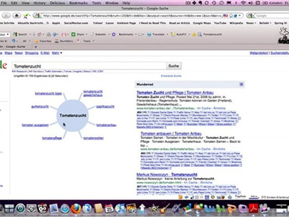Image resolution: width=289 pixels, height=217 pixels.
Task: Open GarageBand guitar icon in Dock
Action: click(x=165, y=209)
